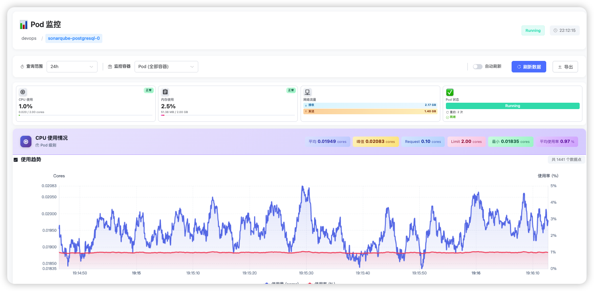Click the Limit 2.00 cores badge
This screenshot has width=594, height=291.
point(466,142)
